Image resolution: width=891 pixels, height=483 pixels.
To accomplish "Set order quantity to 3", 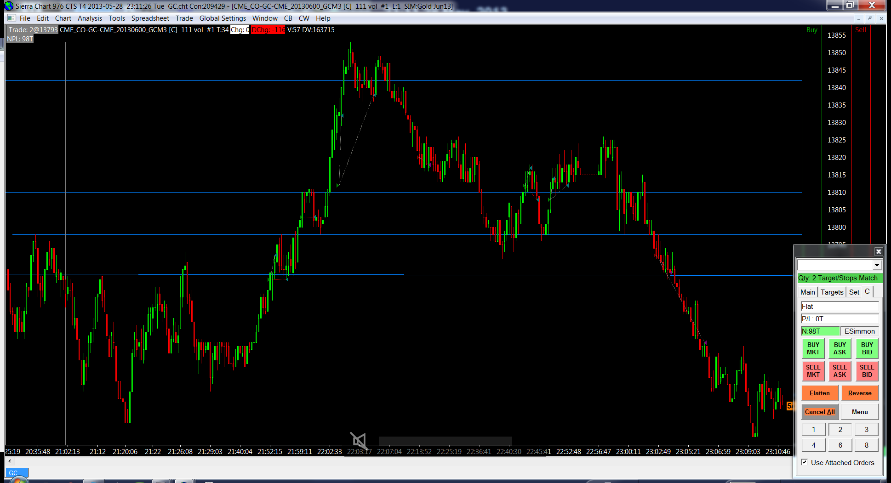I will point(867,430).
